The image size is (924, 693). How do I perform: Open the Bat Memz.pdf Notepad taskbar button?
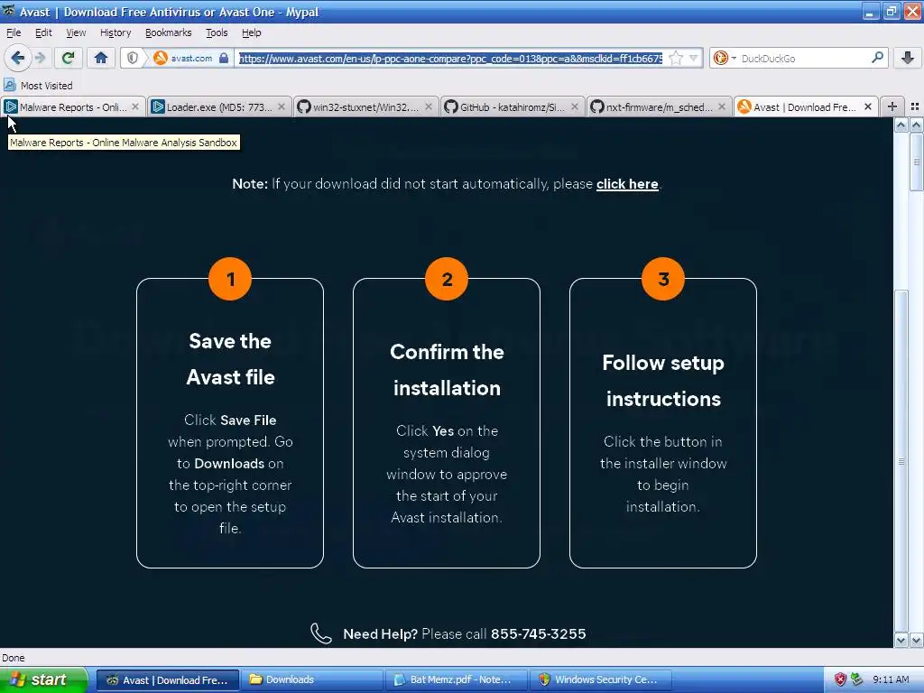pos(456,680)
